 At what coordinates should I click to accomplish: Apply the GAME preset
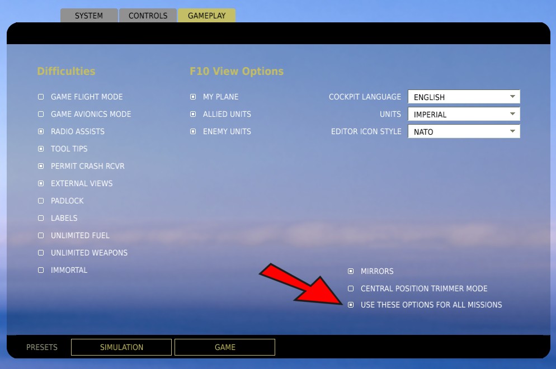coord(225,347)
